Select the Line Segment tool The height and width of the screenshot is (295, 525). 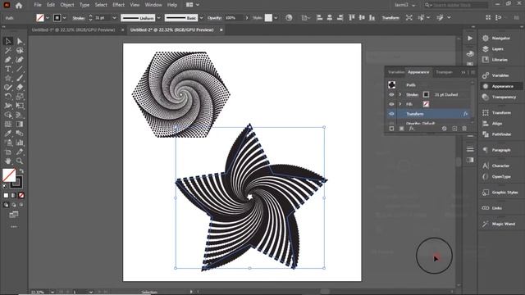(x=20, y=69)
